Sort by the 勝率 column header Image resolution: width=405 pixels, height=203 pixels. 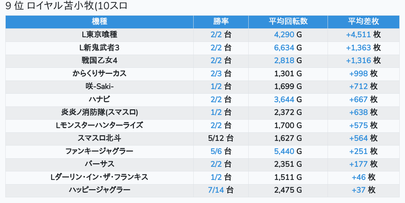click(x=221, y=22)
